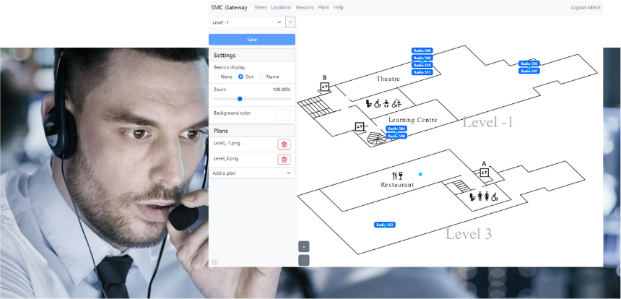Click the Restaurant room label
Image resolution: width=621 pixels, height=299 pixels.
(x=397, y=185)
